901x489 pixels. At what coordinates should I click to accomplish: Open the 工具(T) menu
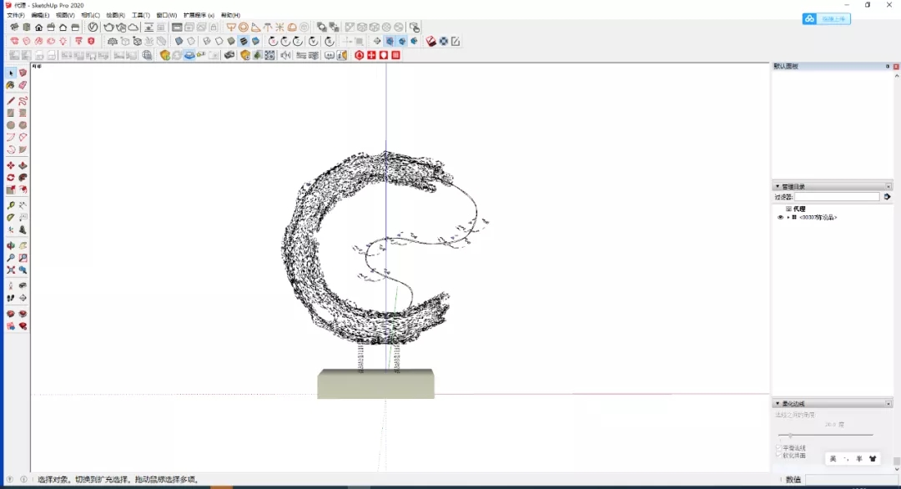coord(141,15)
